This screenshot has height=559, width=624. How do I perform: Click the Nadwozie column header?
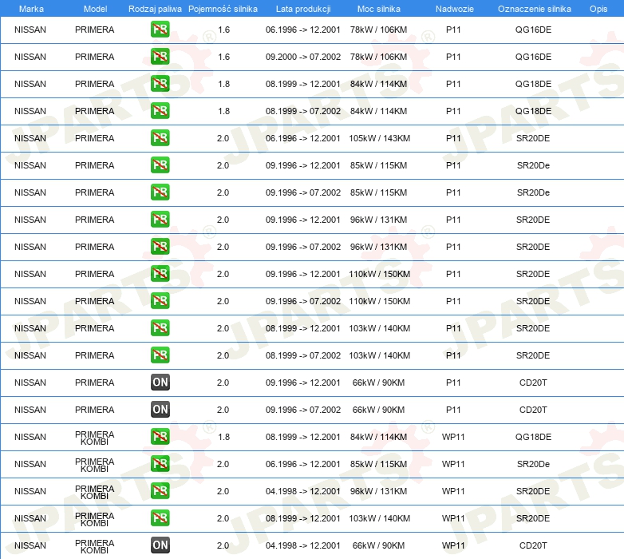click(x=455, y=9)
